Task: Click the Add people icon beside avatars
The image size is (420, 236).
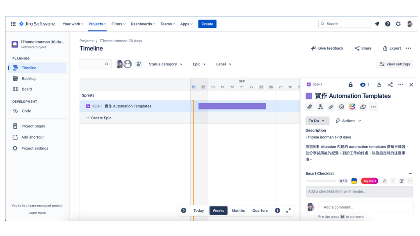Action: pos(139,64)
